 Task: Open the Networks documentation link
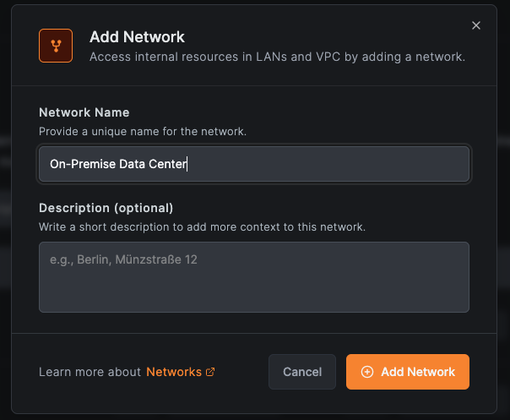174,372
